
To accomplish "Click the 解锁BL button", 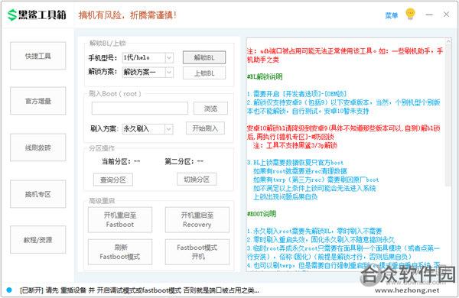I will [x=204, y=57].
